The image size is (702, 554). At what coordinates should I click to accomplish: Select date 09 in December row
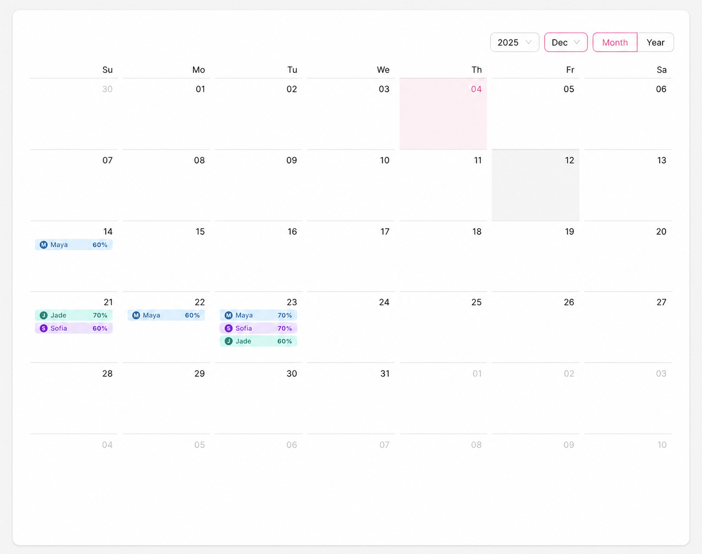tap(259, 185)
